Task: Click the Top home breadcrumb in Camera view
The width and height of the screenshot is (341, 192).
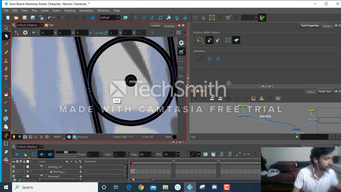Action: coord(49,25)
